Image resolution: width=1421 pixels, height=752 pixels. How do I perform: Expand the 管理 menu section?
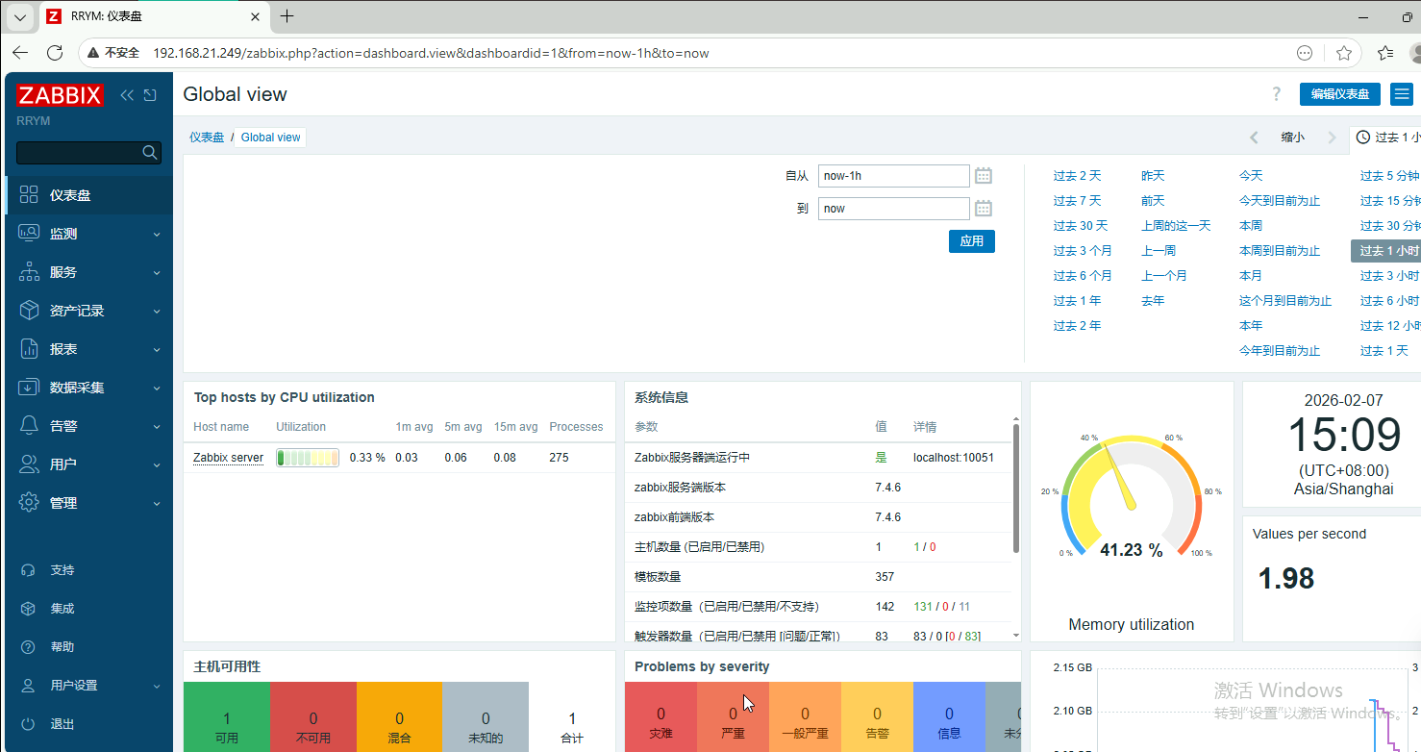[87, 503]
